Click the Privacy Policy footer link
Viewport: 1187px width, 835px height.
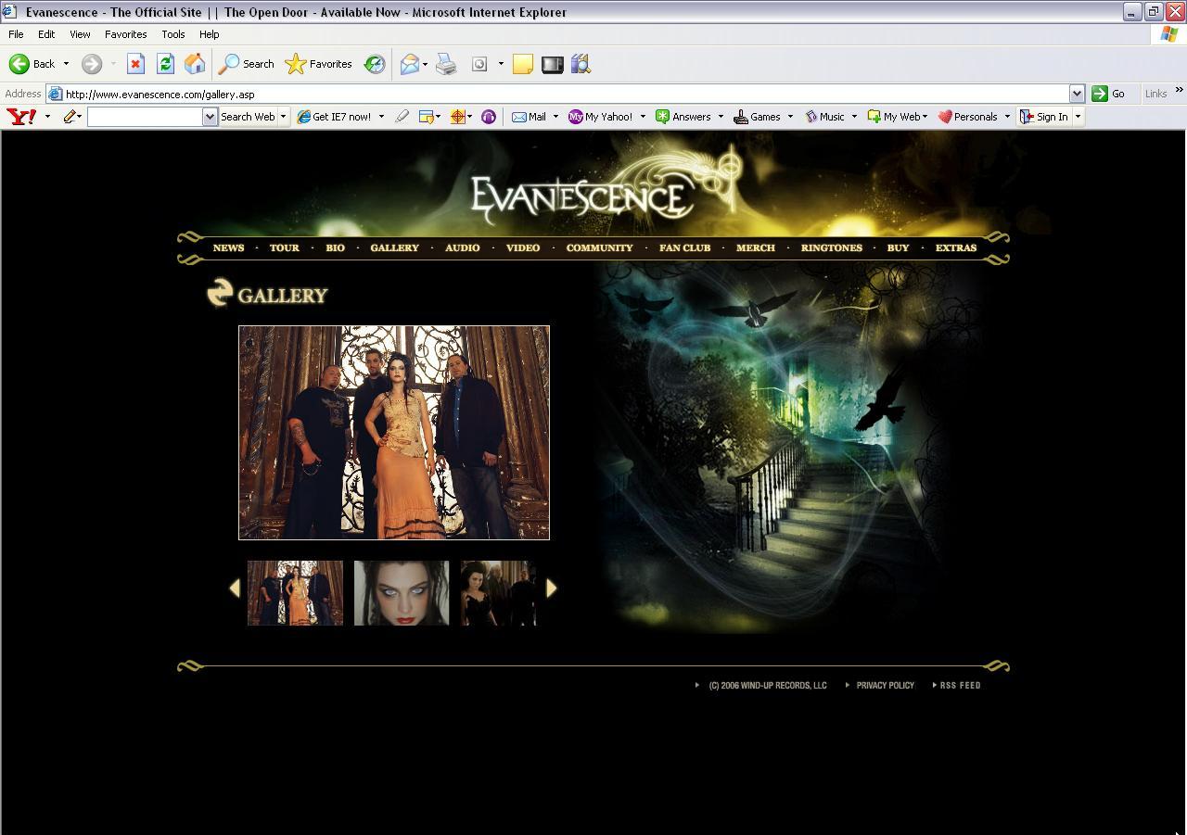click(885, 686)
